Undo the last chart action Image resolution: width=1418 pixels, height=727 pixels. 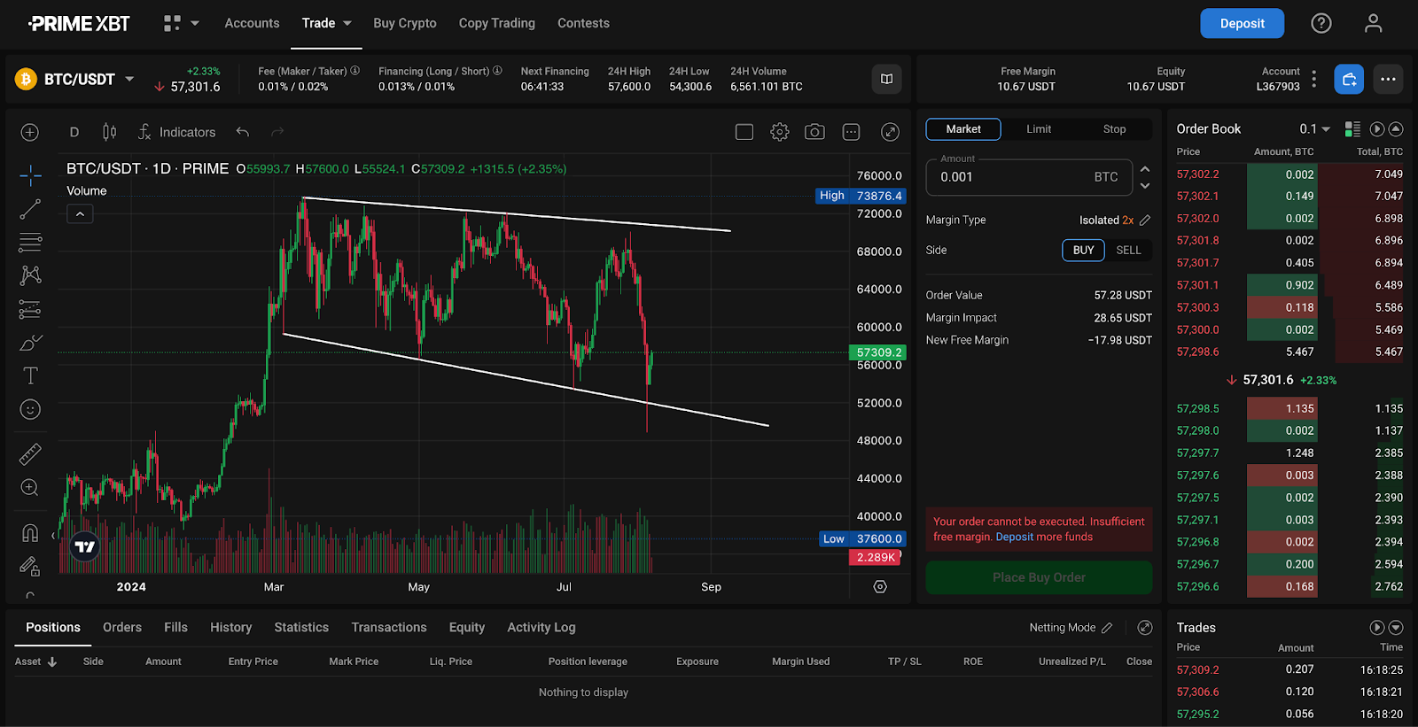pyautogui.click(x=242, y=132)
